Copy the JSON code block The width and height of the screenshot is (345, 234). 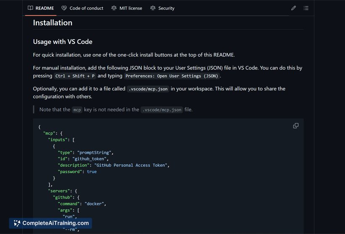[x=296, y=126]
